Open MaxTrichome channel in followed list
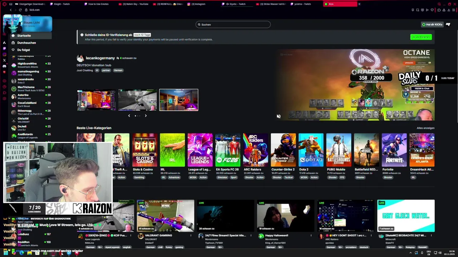 pyautogui.click(x=31, y=89)
